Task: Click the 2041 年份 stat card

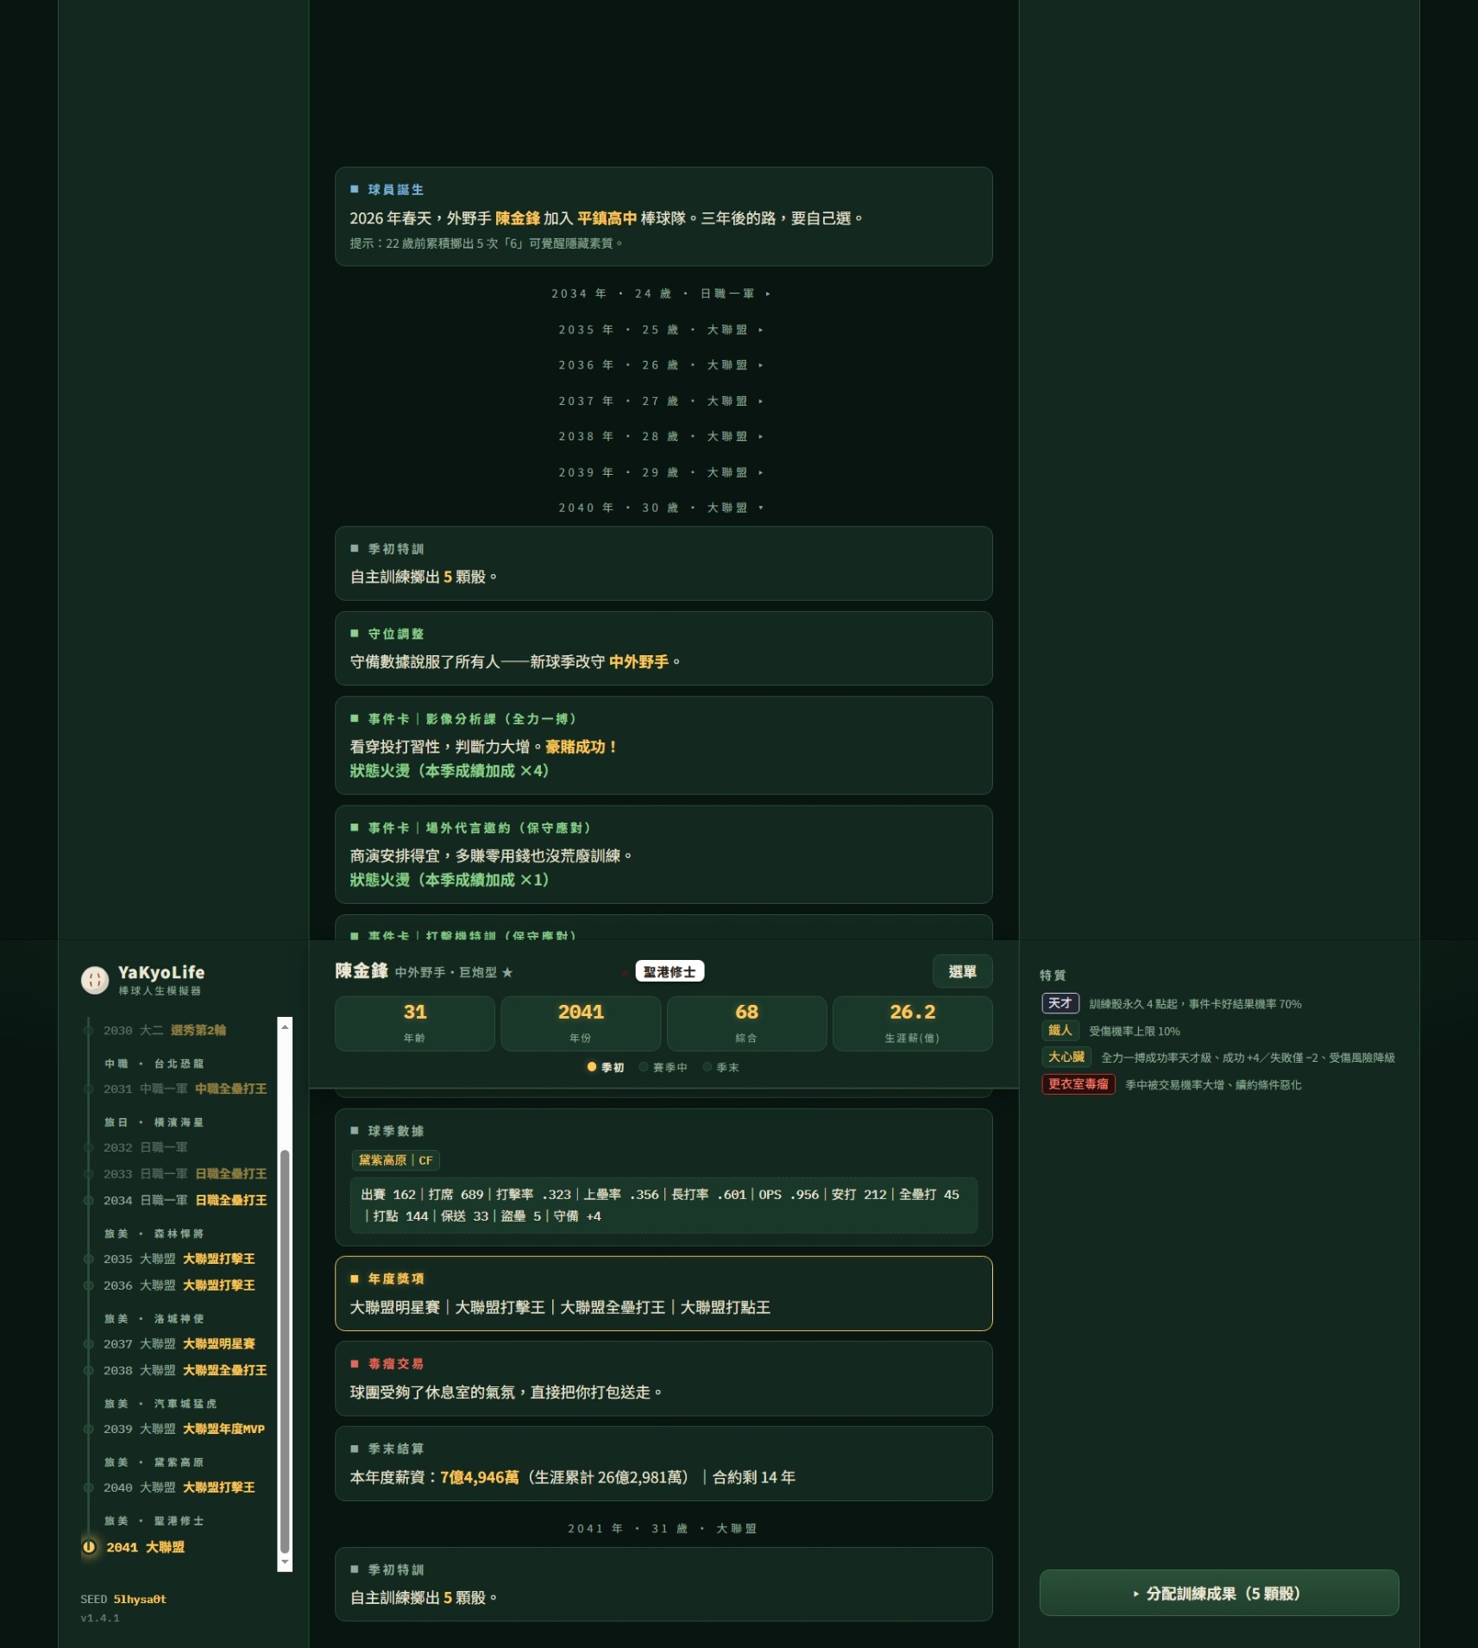Action: click(581, 1023)
